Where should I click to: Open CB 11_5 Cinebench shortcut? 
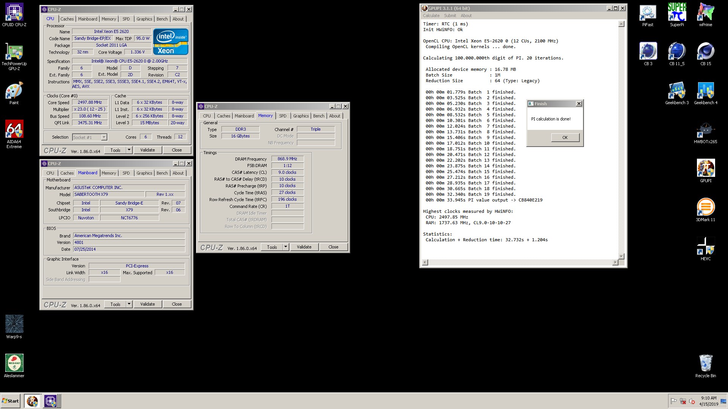[x=677, y=54]
